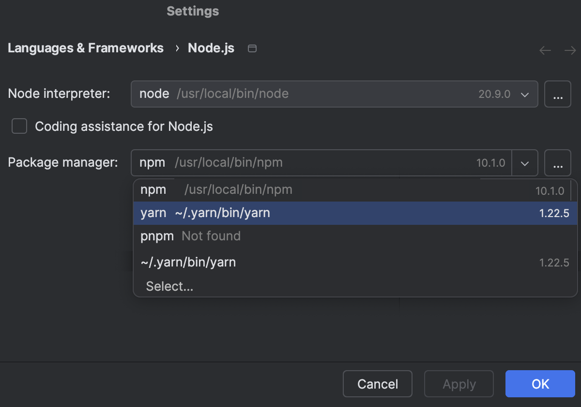The width and height of the screenshot is (581, 407).
Task: Click the back navigation arrow in Settings
Action: (x=545, y=50)
